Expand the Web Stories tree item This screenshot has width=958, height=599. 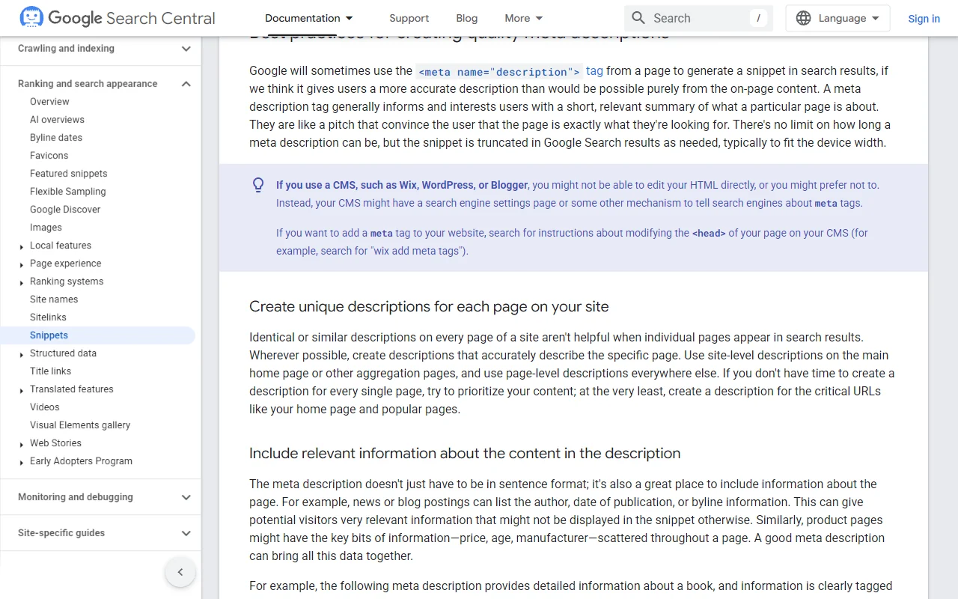coord(22,444)
